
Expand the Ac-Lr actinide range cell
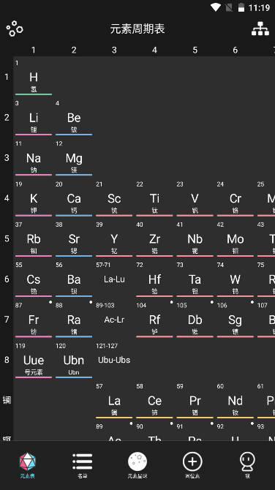(114, 320)
